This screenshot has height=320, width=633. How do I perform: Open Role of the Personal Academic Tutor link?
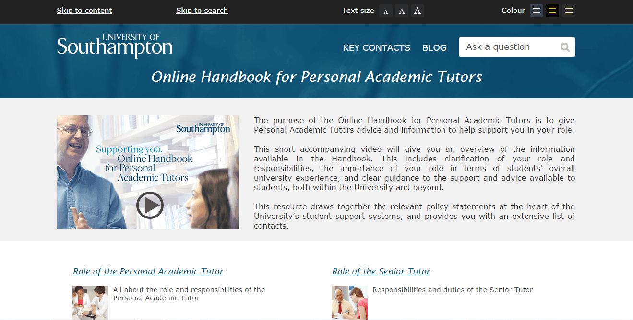tap(148, 272)
